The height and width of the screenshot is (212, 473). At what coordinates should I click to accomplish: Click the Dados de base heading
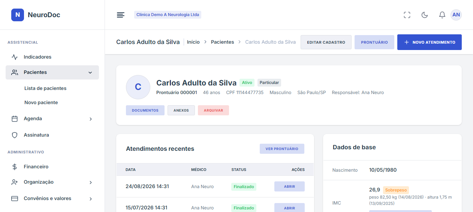tap(354, 147)
